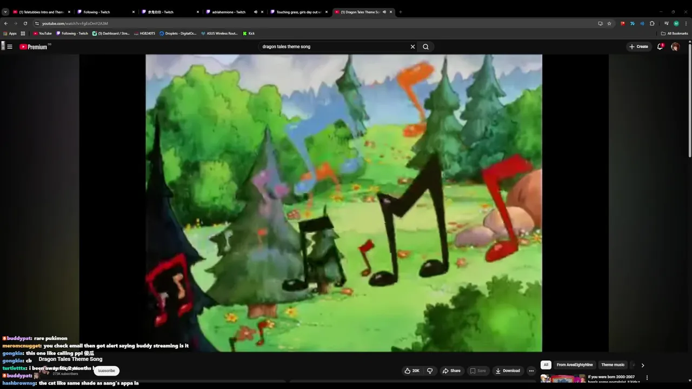This screenshot has width=692, height=389.
Task: Click the blue 7TV extension icon
Action: click(x=633, y=23)
